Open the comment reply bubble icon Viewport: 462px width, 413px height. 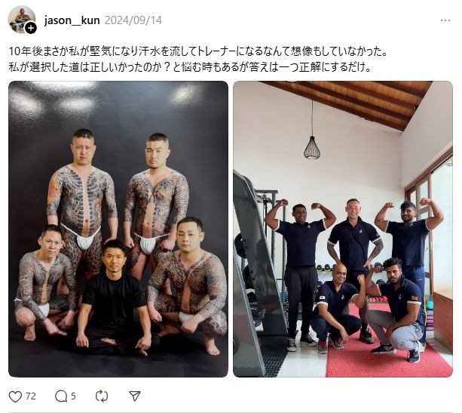61,396
